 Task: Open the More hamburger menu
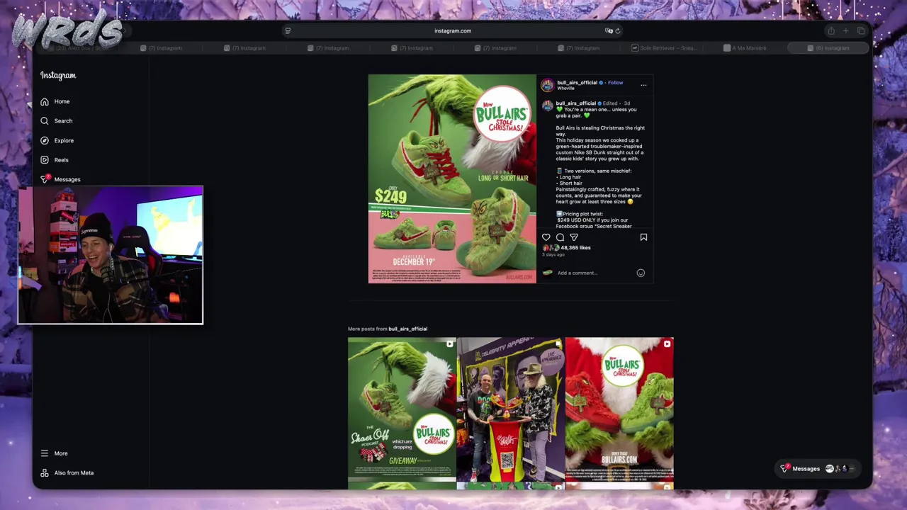coord(54,453)
